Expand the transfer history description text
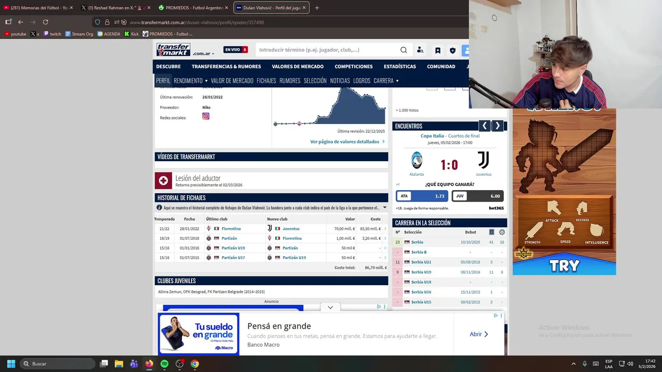This screenshot has height=372, width=662. (x=384, y=208)
